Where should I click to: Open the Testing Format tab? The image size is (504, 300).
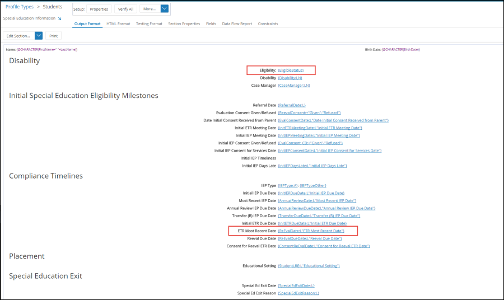tap(149, 24)
